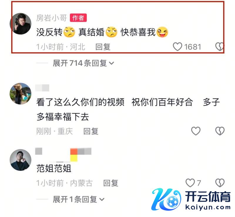Image resolution: width=235 pixels, height=217 pixels.
Task: Tap broken heart on Chongqing comment
Action: (x=220, y=131)
